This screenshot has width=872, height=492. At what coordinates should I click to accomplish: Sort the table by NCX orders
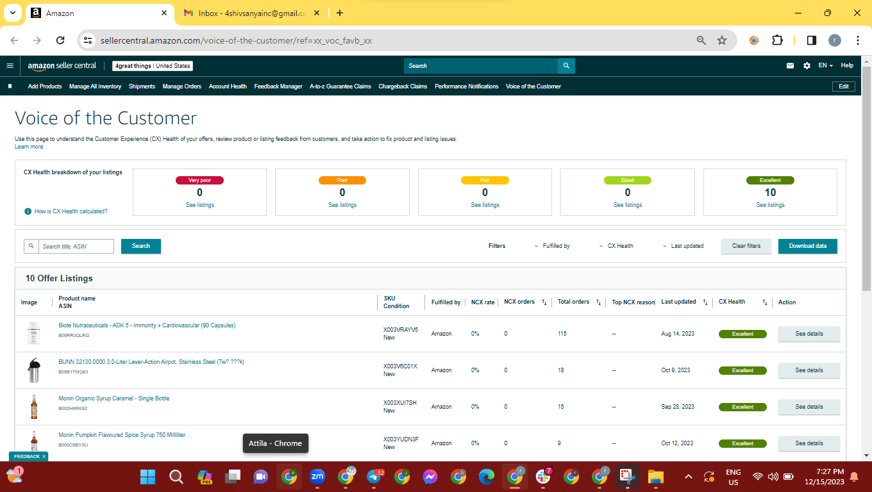[544, 302]
